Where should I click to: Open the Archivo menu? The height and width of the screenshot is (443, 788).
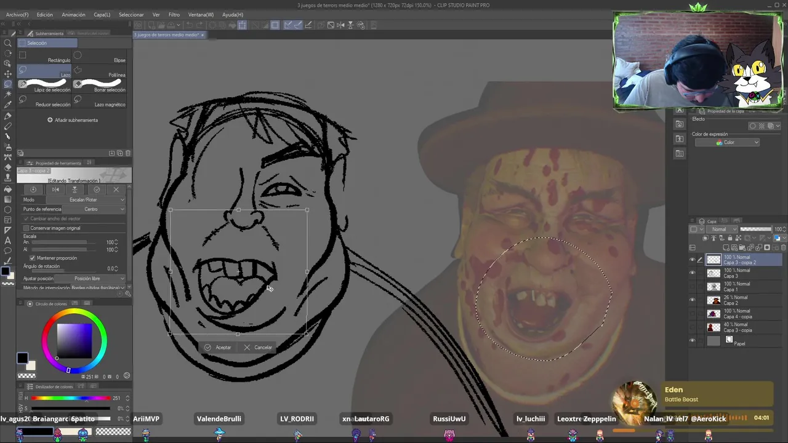click(17, 15)
